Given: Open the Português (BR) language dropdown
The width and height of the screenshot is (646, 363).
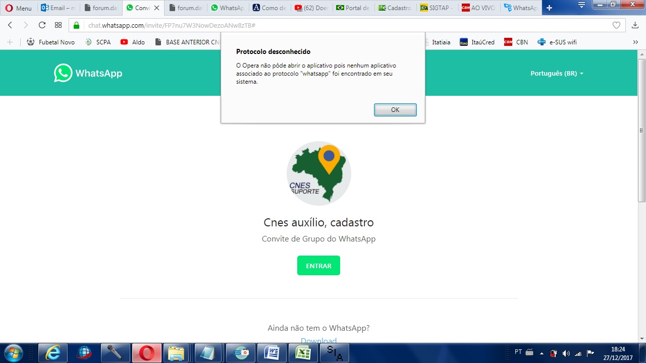Looking at the screenshot, I should click(x=557, y=74).
